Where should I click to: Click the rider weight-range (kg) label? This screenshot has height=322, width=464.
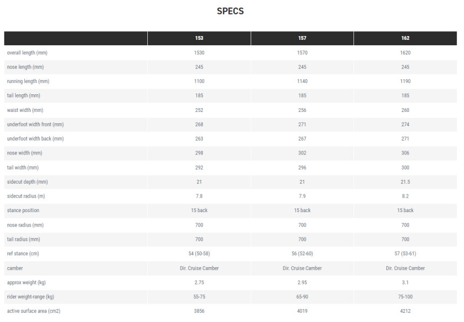coord(30,297)
